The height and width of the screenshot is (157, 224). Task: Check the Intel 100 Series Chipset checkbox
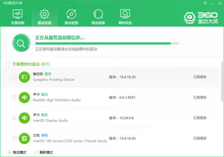pos(15,138)
